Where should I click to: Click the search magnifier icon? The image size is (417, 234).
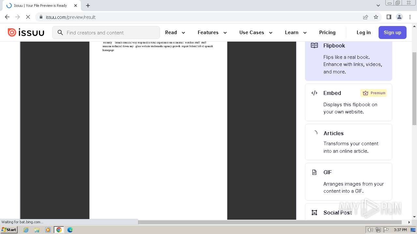60,32
